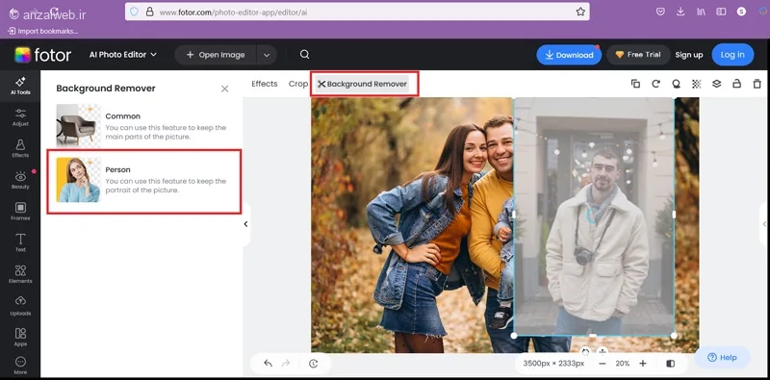Image resolution: width=770 pixels, height=380 pixels.
Task: Click the Sign up link
Action: coord(688,55)
